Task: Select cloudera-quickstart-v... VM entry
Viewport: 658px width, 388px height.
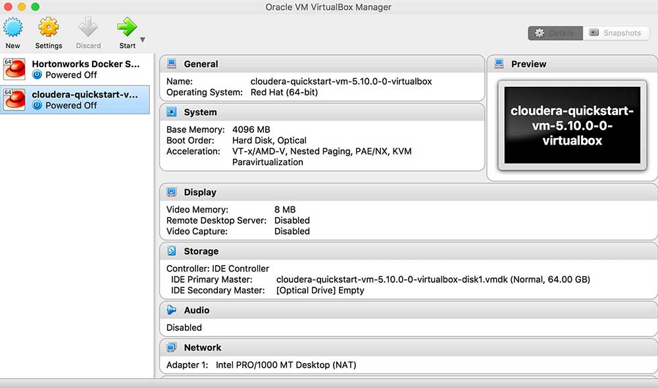Action: (75, 100)
